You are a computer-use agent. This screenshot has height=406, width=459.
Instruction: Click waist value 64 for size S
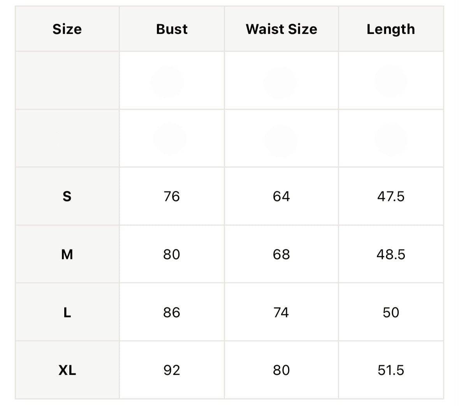click(281, 196)
